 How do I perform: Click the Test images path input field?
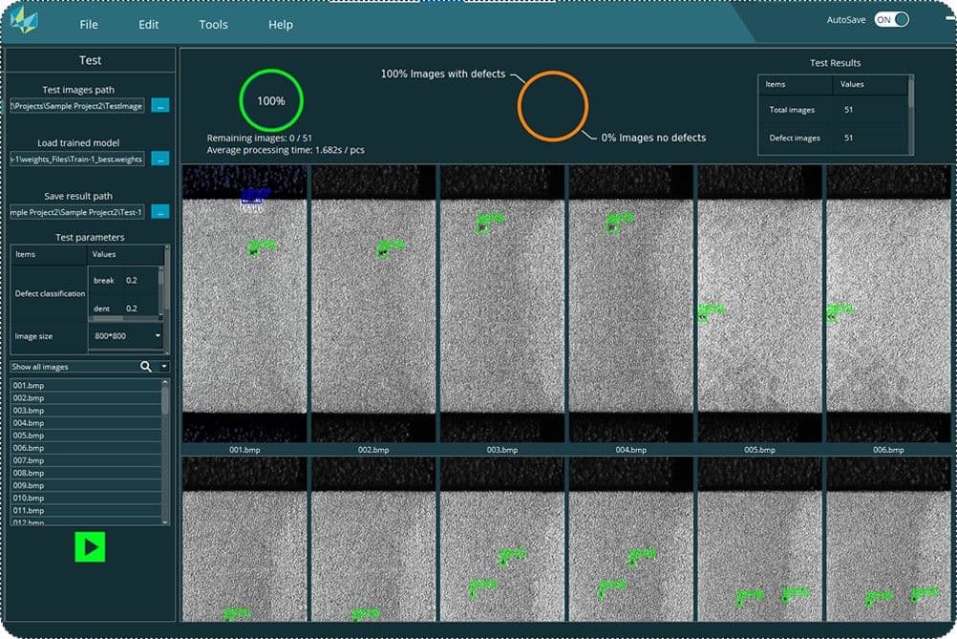[76, 105]
